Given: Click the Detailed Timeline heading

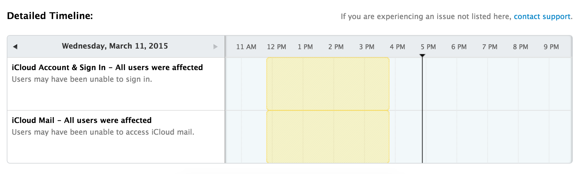Looking at the screenshot, I should point(50,16).
